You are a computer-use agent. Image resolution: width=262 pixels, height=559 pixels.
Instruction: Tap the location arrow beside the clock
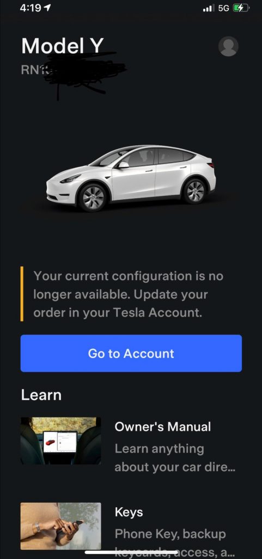(x=47, y=8)
